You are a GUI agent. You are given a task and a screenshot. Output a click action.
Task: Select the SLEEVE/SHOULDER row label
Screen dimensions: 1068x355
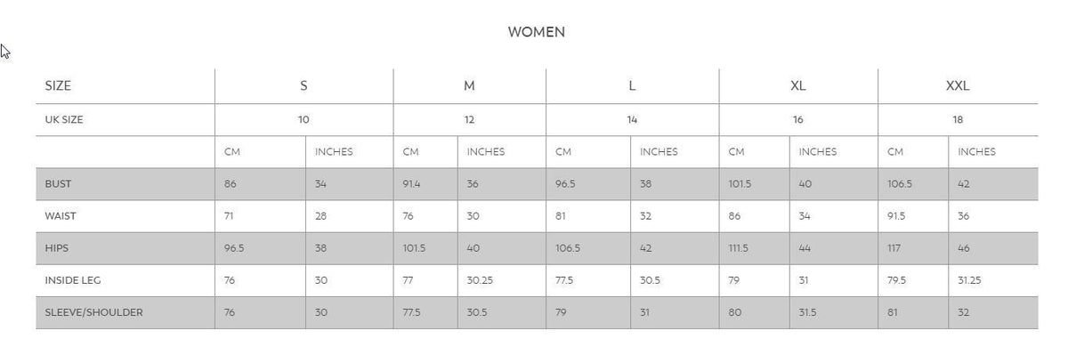point(93,312)
